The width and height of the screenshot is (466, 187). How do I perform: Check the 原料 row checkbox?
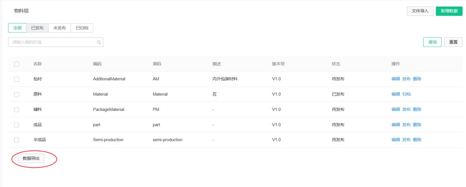point(16,95)
